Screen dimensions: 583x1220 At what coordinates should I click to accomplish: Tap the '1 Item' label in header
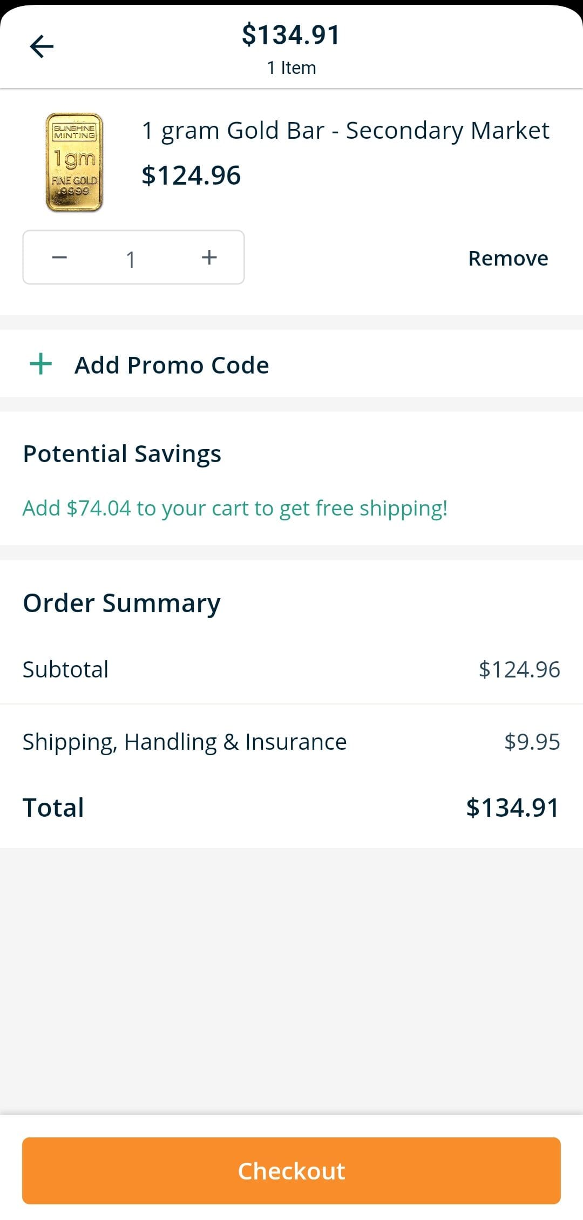pos(291,68)
